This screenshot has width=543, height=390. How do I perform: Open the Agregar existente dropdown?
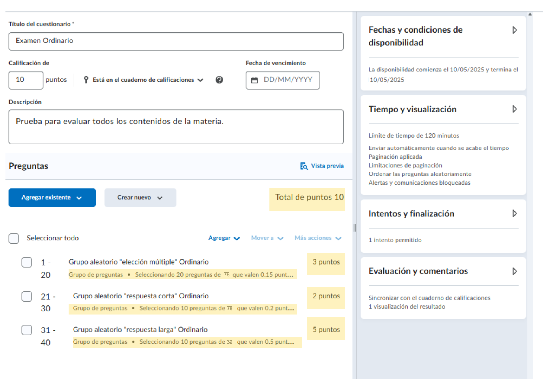pos(52,198)
